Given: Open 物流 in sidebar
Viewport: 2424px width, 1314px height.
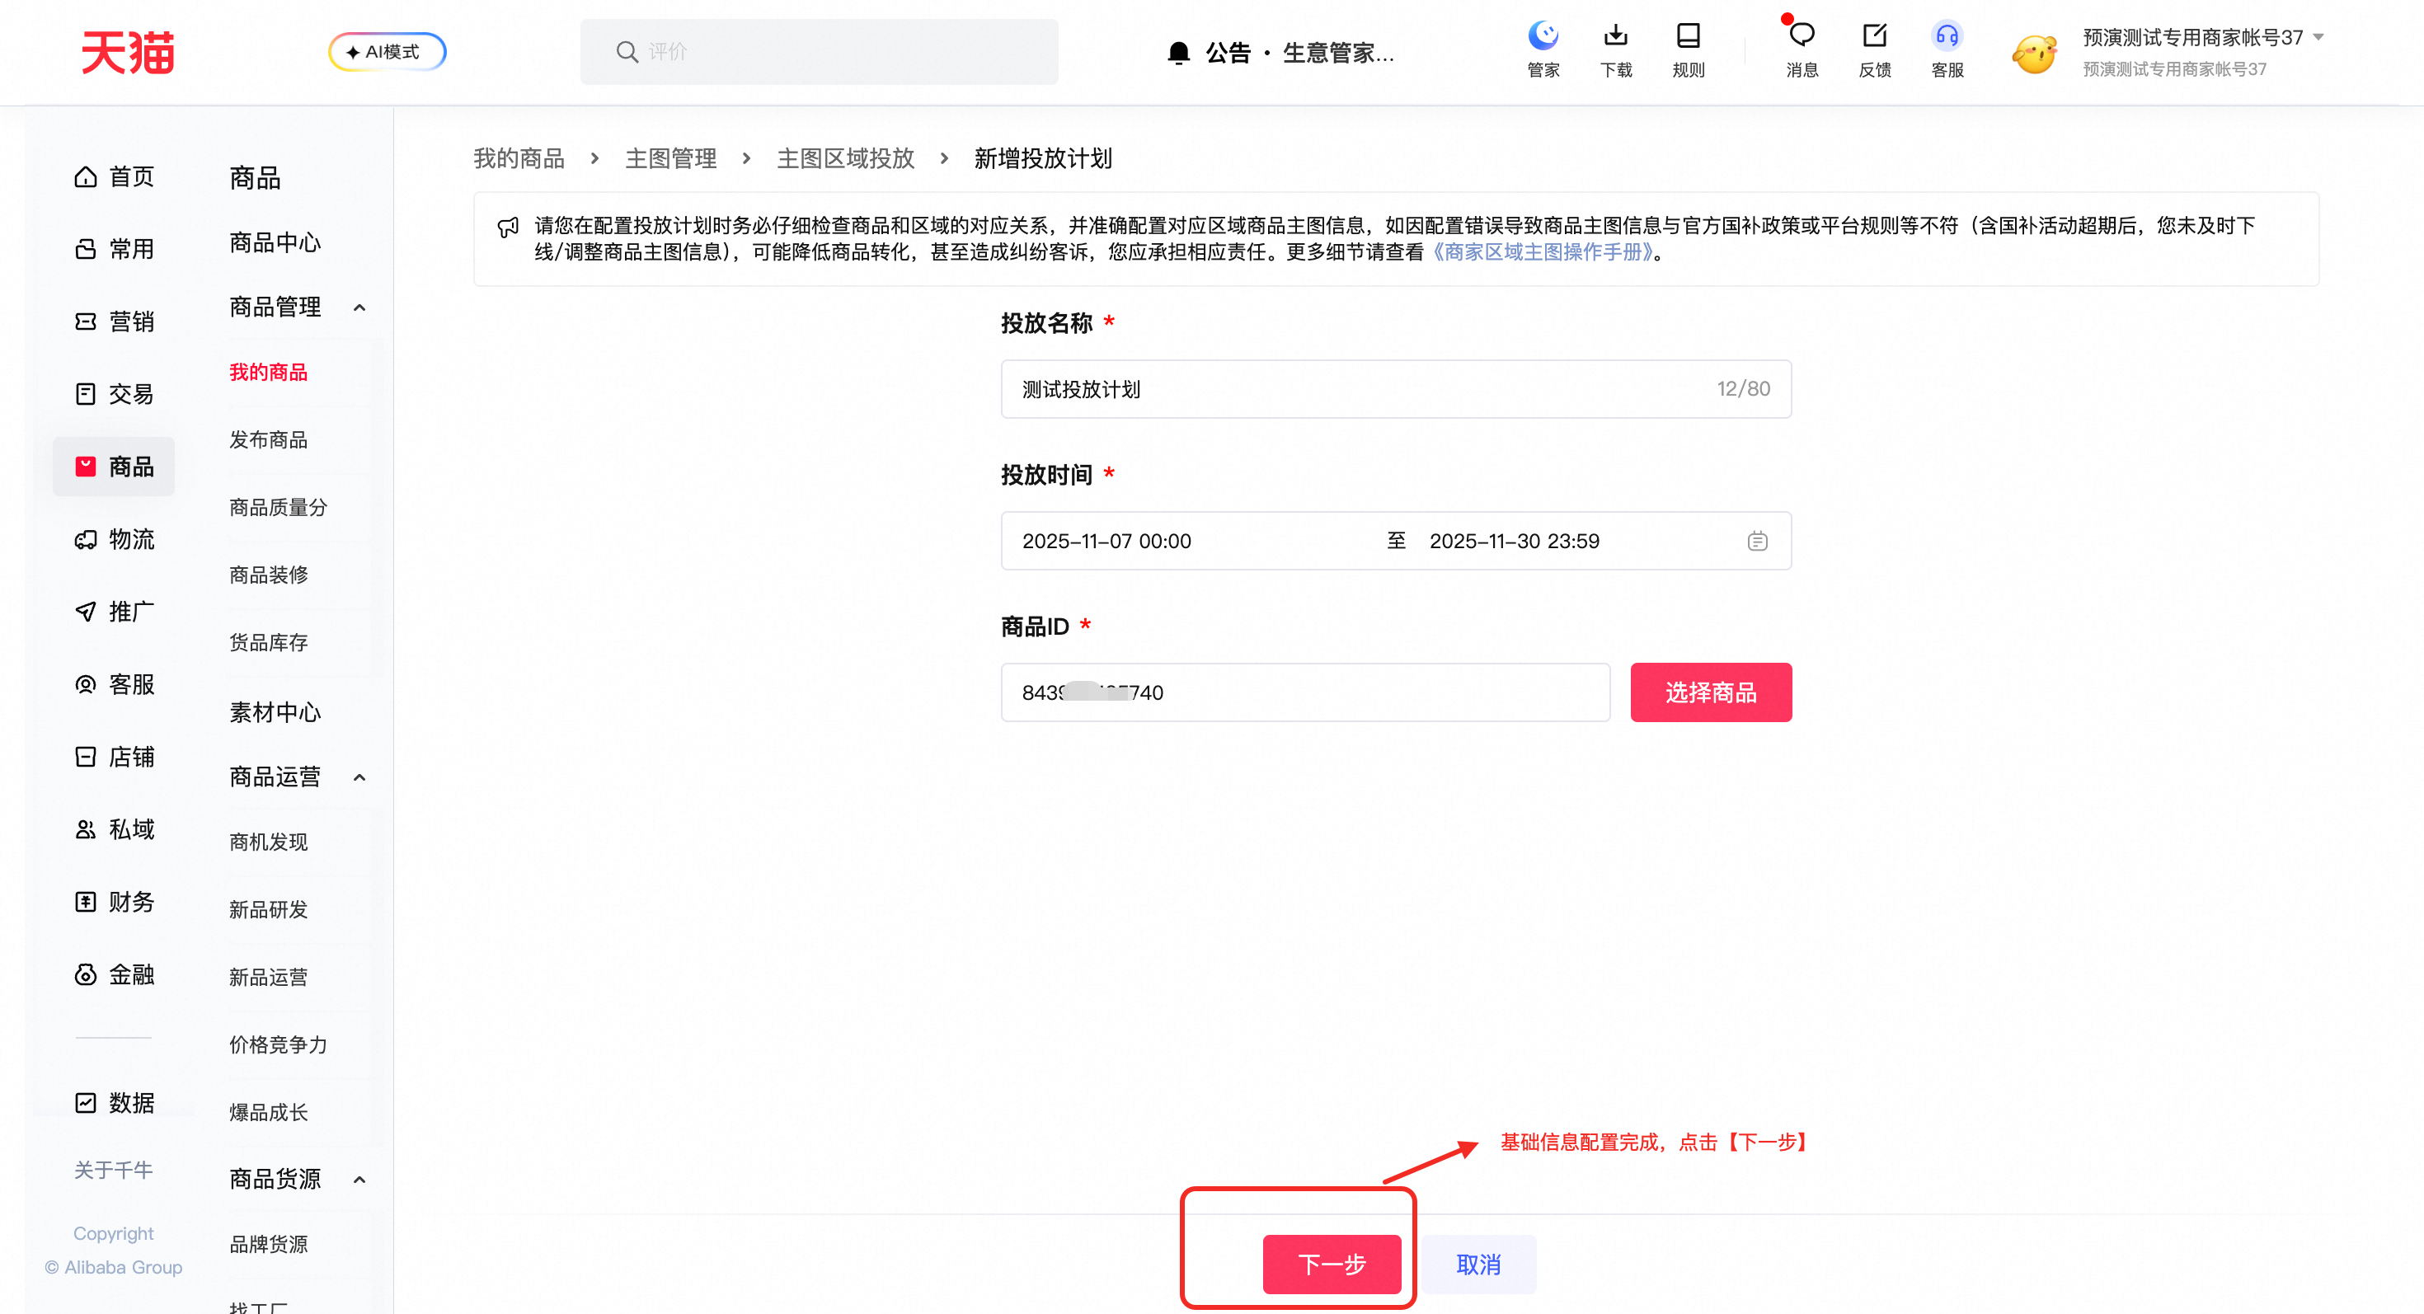Looking at the screenshot, I should (x=114, y=539).
